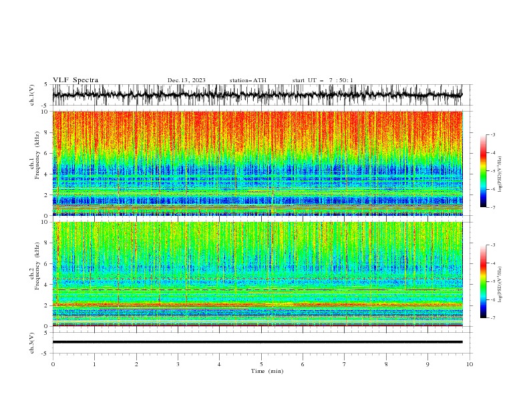Click inside the ch.1 spectrogram panel
The image size is (529, 409).
click(257, 163)
